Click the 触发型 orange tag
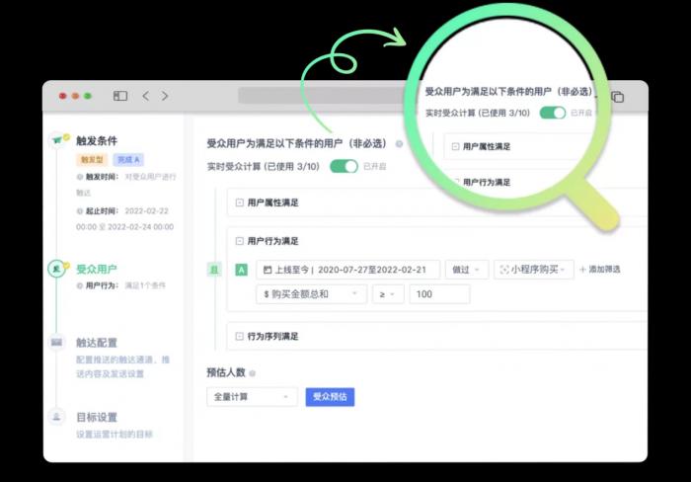 click(x=92, y=160)
